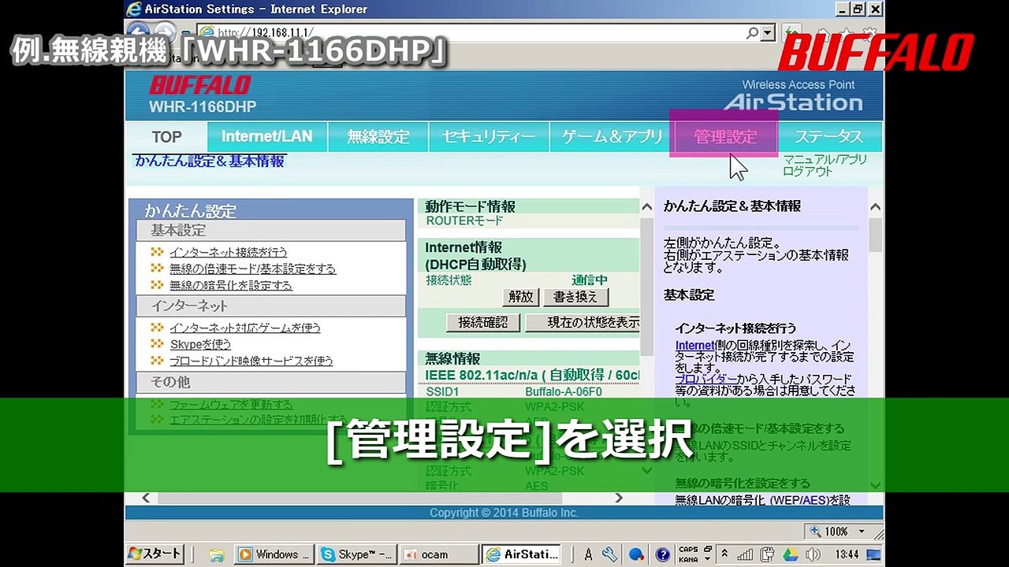1009x567 pixels.
Task: Click the zoom magnifier icon in status bar
Action: click(815, 532)
